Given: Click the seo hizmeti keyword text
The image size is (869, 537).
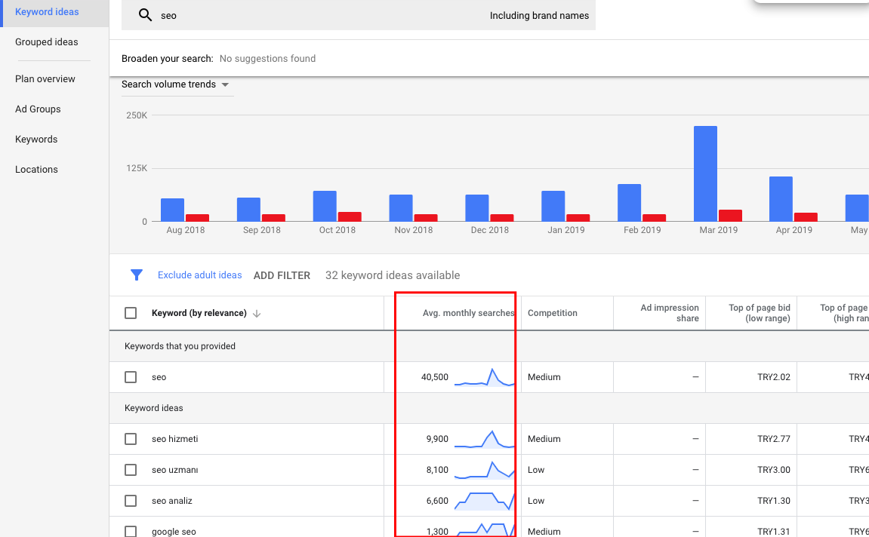Looking at the screenshot, I should click(x=174, y=439).
